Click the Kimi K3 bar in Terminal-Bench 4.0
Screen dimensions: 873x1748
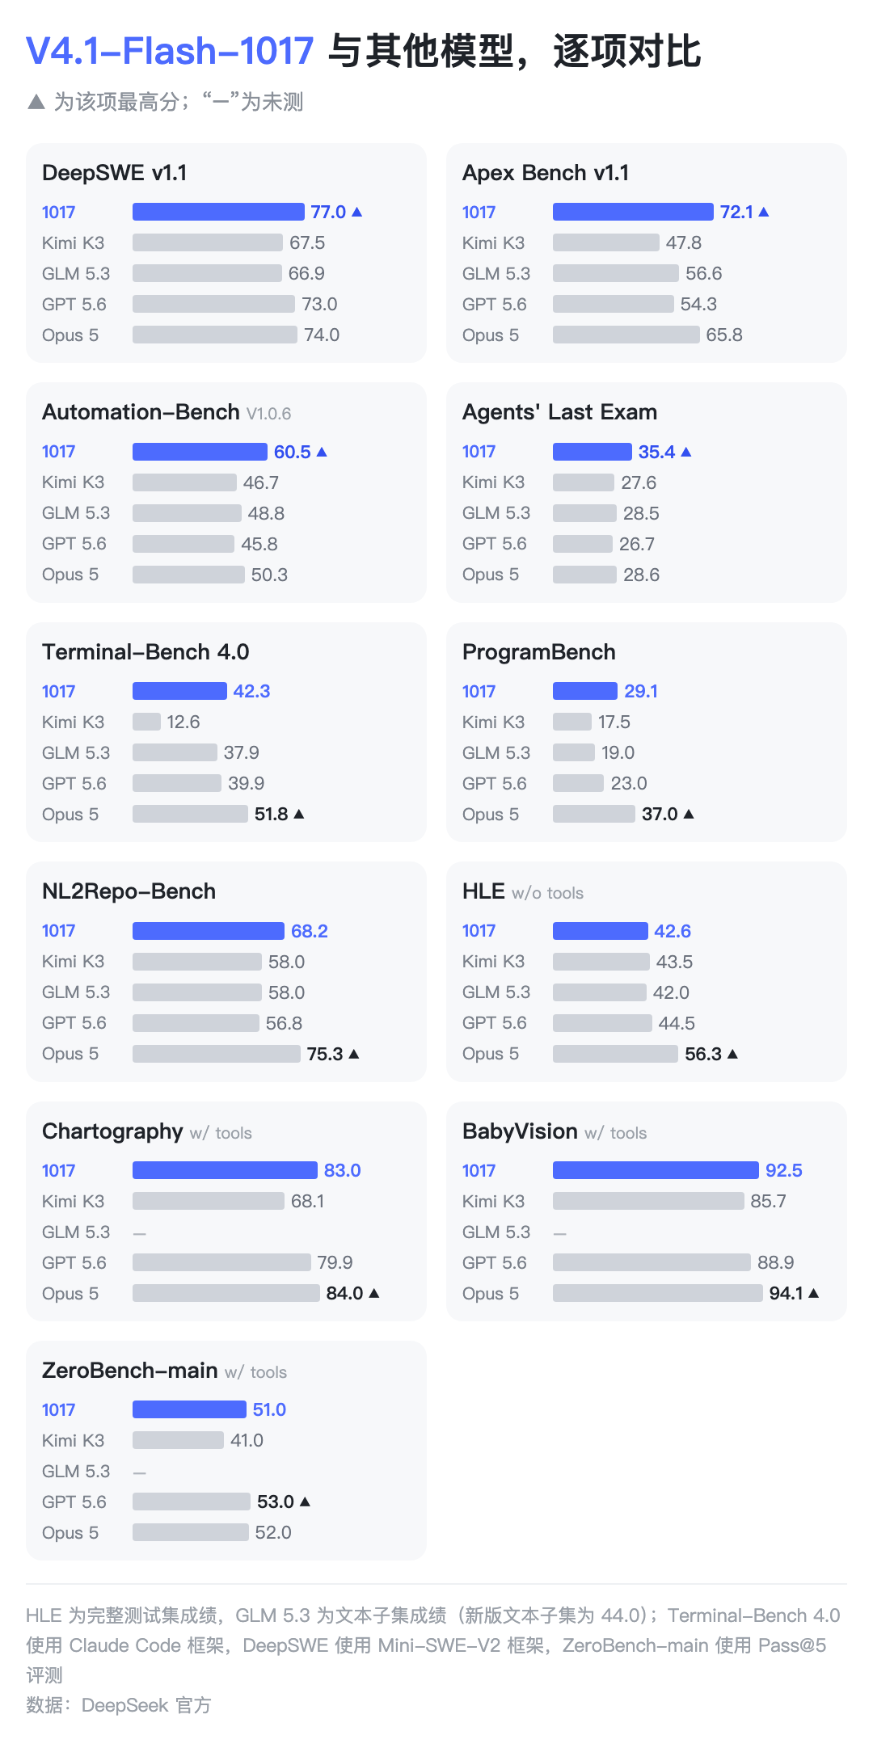(x=146, y=722)
